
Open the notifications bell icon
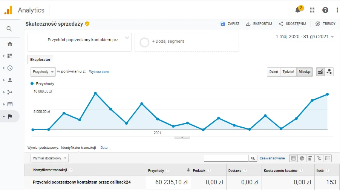(298, 10)
